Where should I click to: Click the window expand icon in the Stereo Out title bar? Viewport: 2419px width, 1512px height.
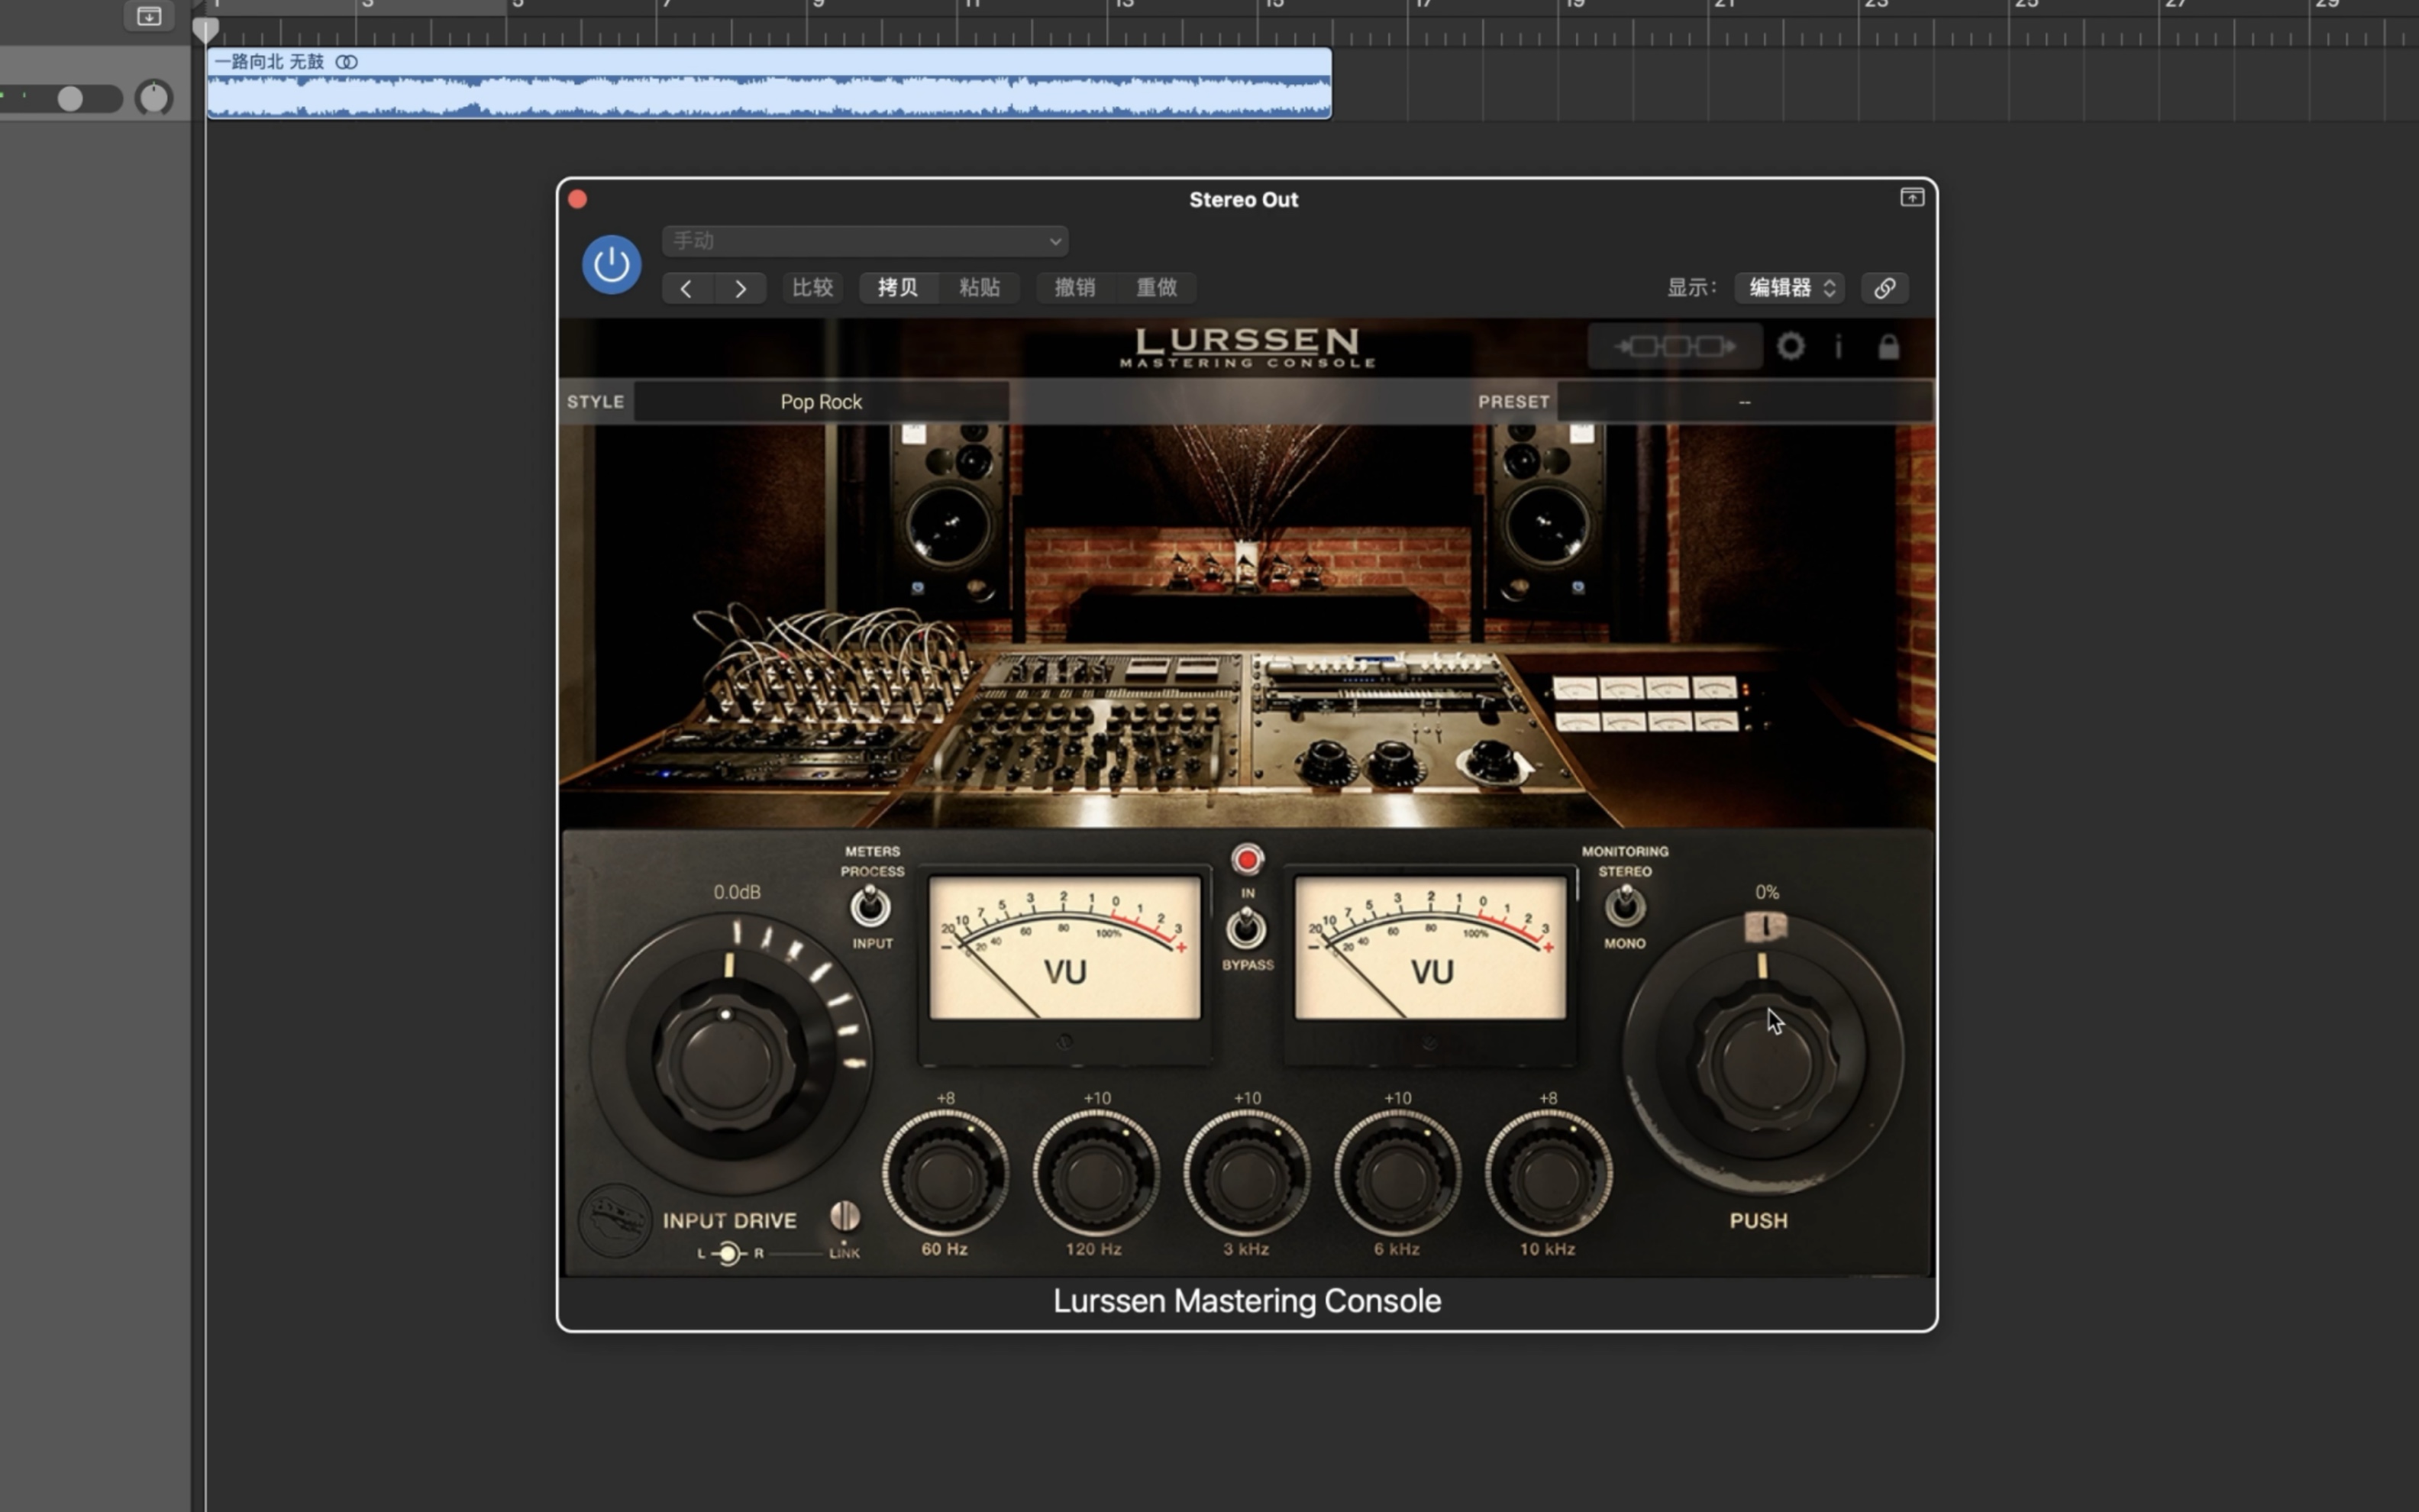point(1911,198)
